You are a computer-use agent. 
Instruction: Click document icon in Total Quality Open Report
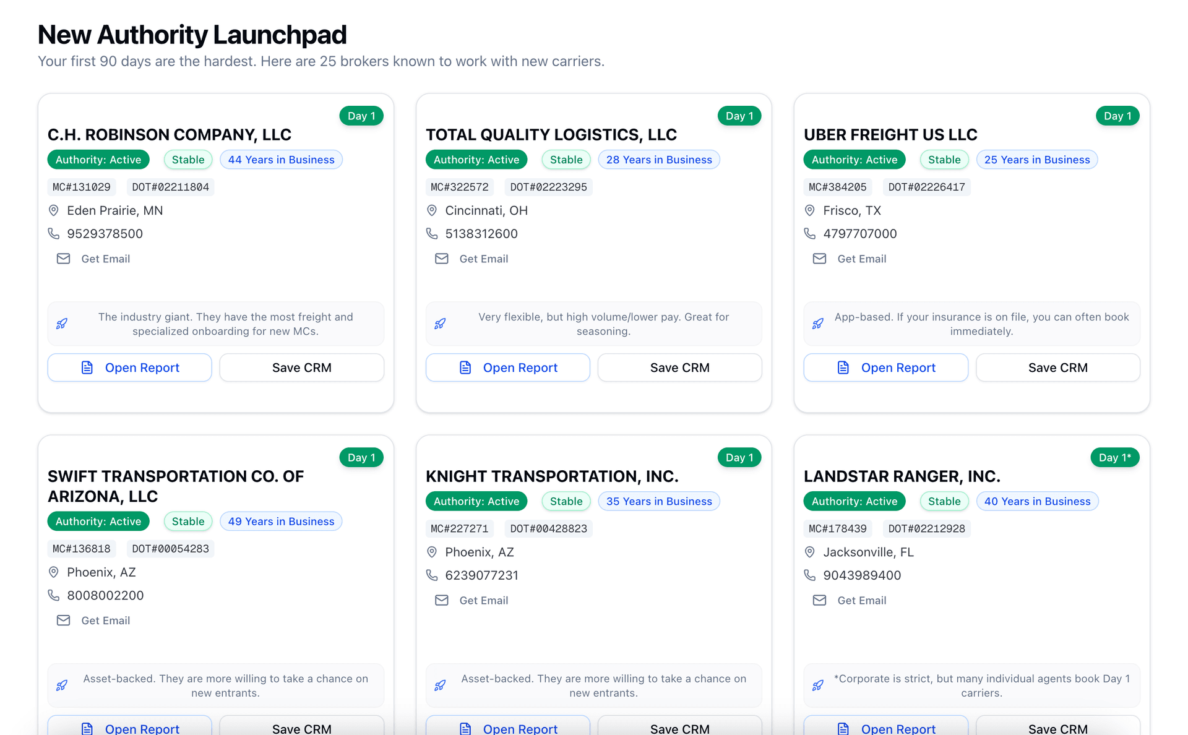click(x=465, y=367)
